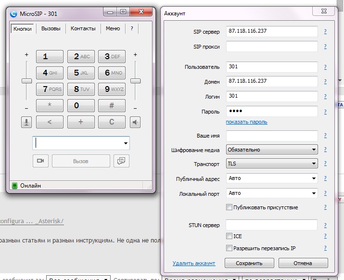Viewport: 344px width, 280px height.
Task: Click the + key below the 0 key
Action: click(x=81, y=122)
